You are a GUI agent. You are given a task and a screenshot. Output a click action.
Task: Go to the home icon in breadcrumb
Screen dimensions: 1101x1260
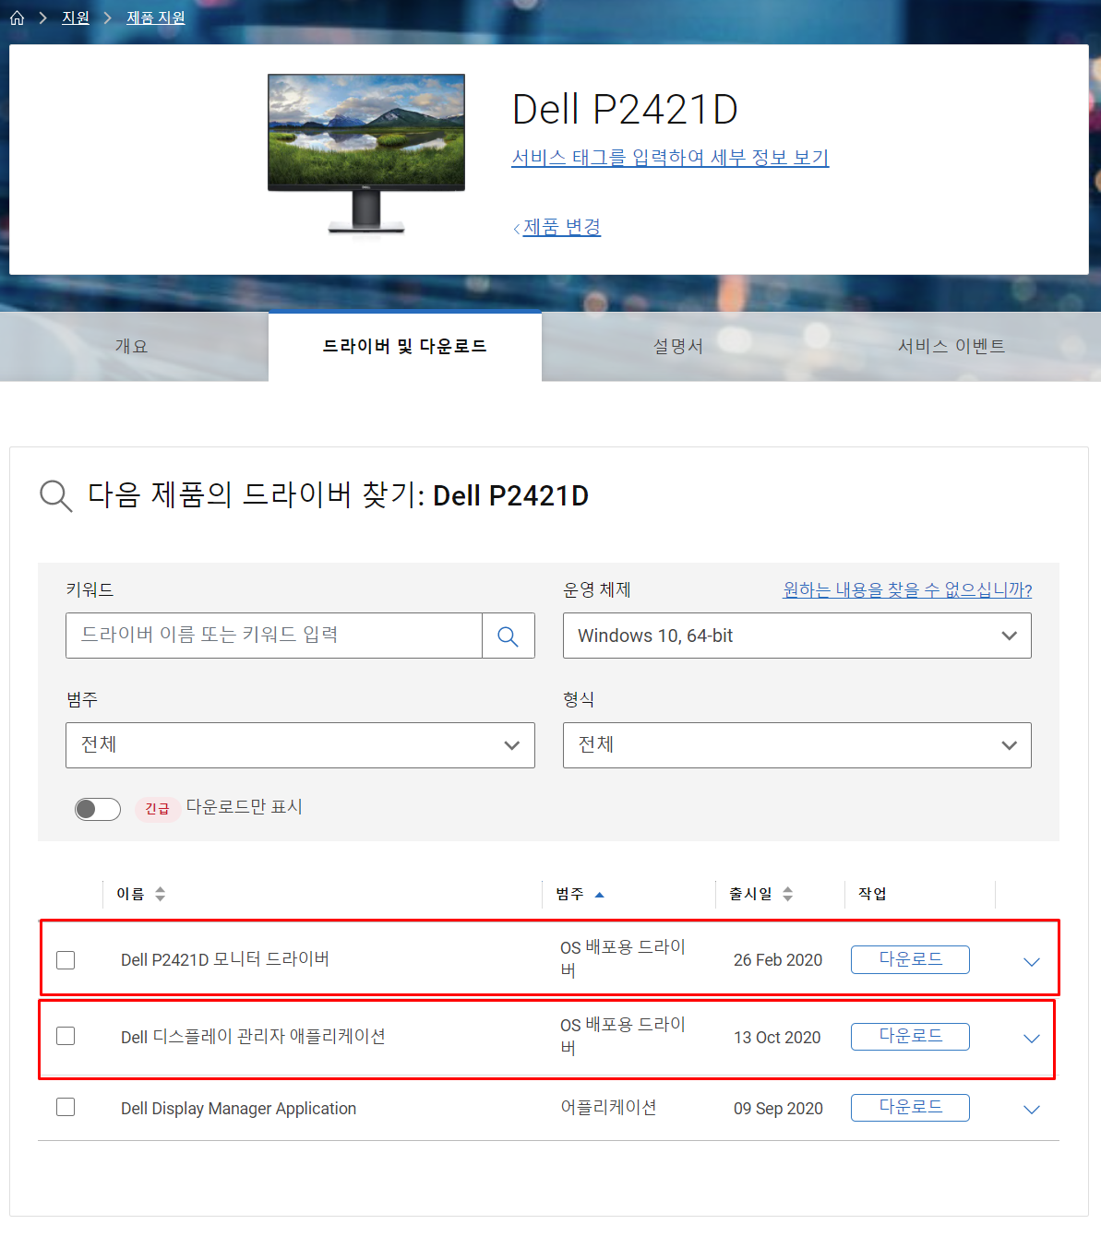(17, 18)
